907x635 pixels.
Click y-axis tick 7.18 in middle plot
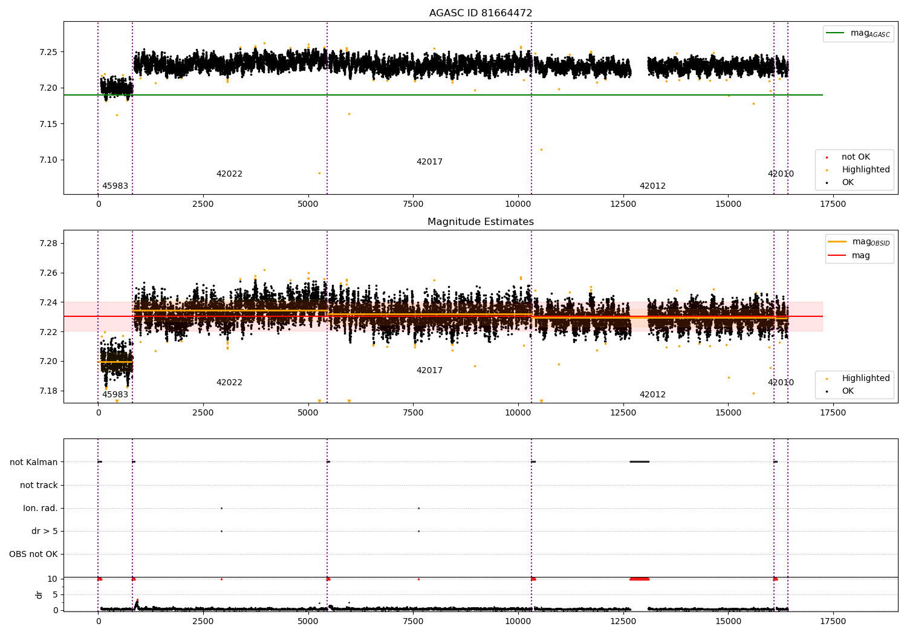[48, 391]
